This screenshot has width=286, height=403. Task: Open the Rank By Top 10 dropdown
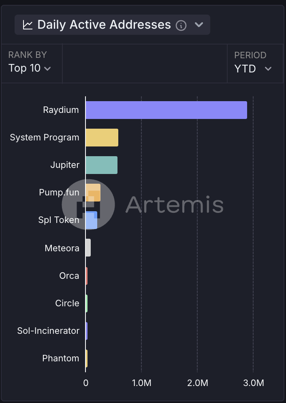pos(30,68)
